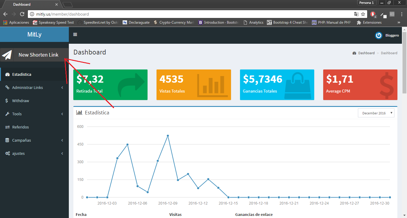Image resolution: width=407 pixels, height=218 pixels.
Task: Open the AdBlock stop-hand extension icon
Action: pyautogui.click(x=373, y=14)
